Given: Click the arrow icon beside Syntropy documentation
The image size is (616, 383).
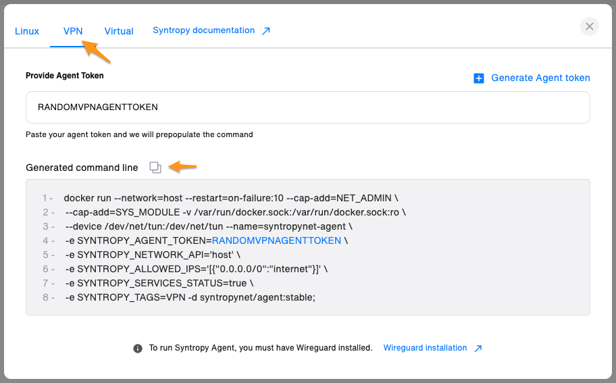Looking at the screenshot, I should [266, 31].
